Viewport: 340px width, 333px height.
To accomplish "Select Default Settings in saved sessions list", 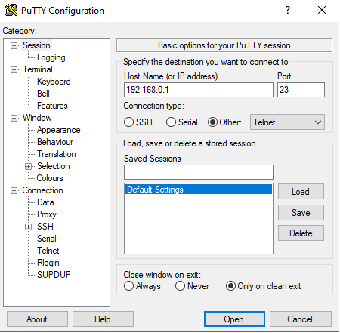I will coord(199,190).
